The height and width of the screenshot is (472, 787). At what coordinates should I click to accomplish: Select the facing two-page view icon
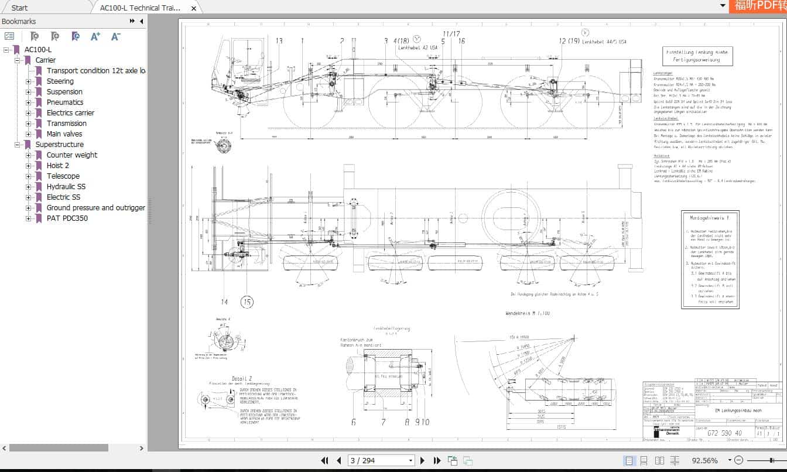(661, 461)
